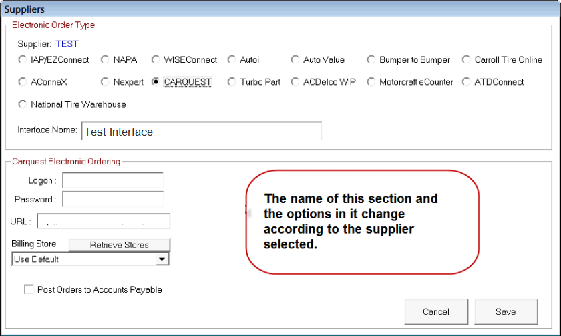Select the IAP/EZConnect supplier option
This screenshot has width=561, height=336.
tap(23, 60)
